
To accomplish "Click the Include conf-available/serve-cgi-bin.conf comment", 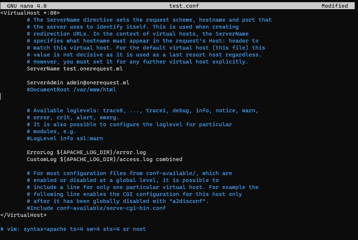I will coord(96,208).
